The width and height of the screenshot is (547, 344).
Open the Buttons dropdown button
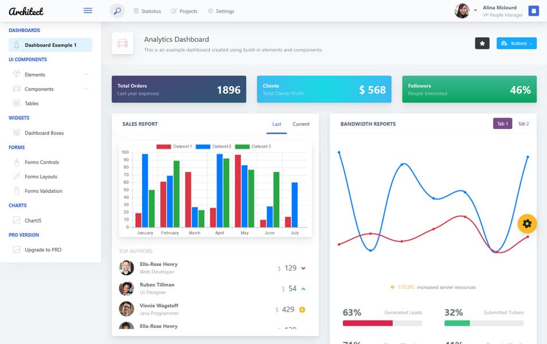click(x=516, y=43)
